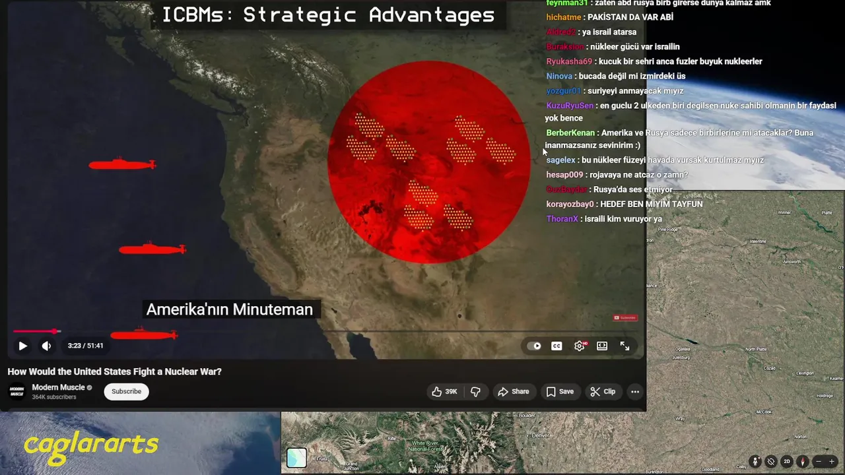Toggle the autoplay switch in the player
Viewport: 845px width, 475px height.
534,346
